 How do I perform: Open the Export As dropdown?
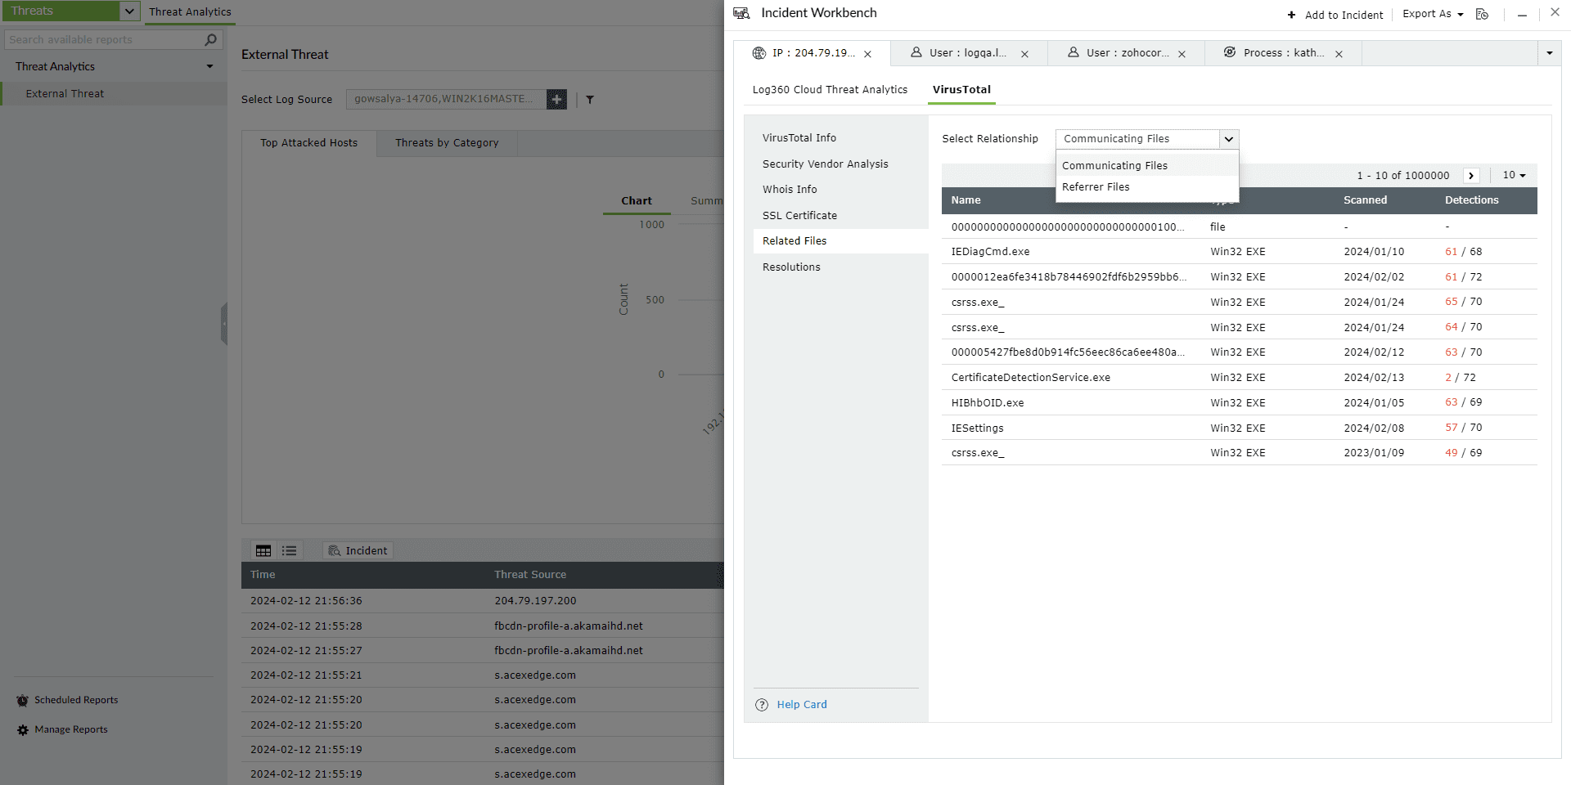(1433, 14)
